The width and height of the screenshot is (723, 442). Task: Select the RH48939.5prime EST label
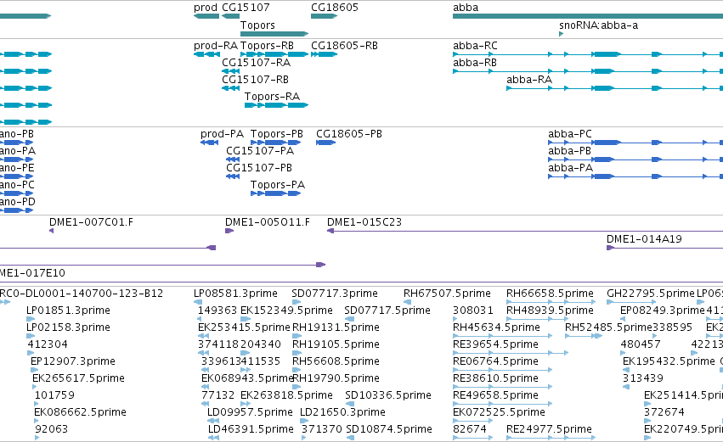tap(550, 311)
